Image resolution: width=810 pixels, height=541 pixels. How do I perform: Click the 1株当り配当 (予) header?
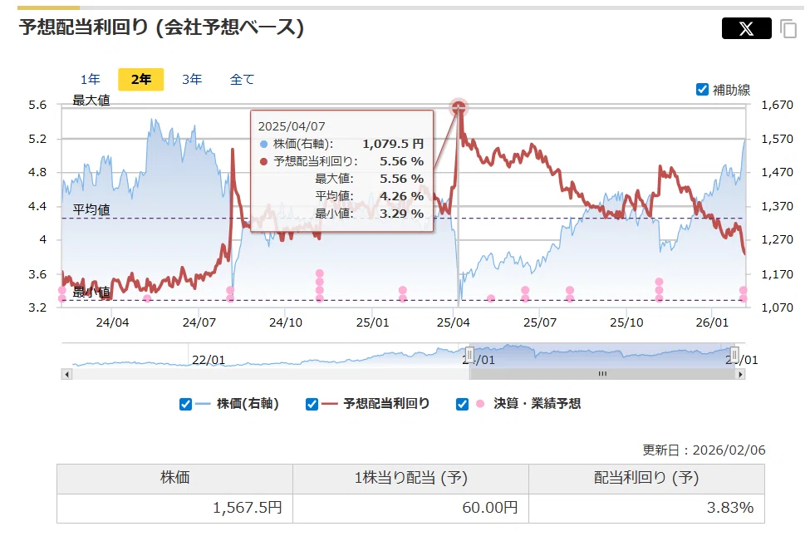pos(410,478)
